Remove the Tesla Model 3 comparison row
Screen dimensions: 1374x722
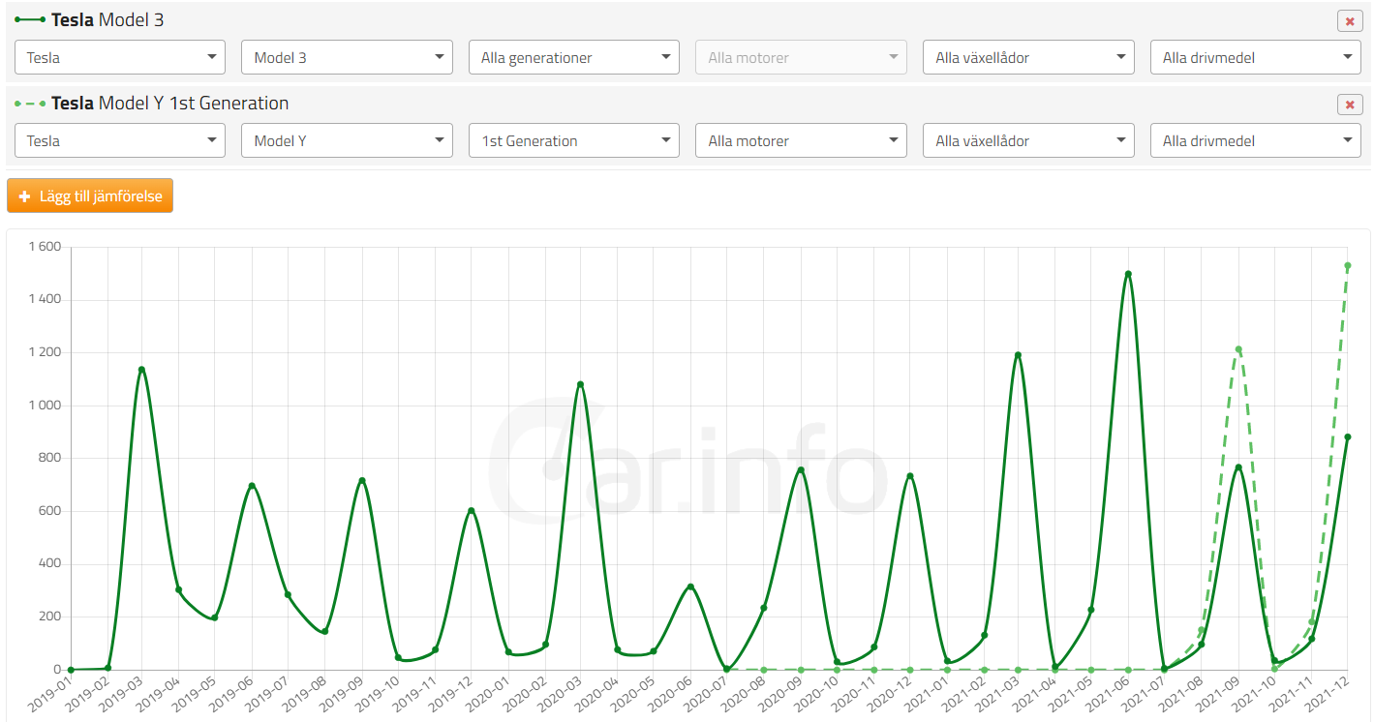point(1350,21)
